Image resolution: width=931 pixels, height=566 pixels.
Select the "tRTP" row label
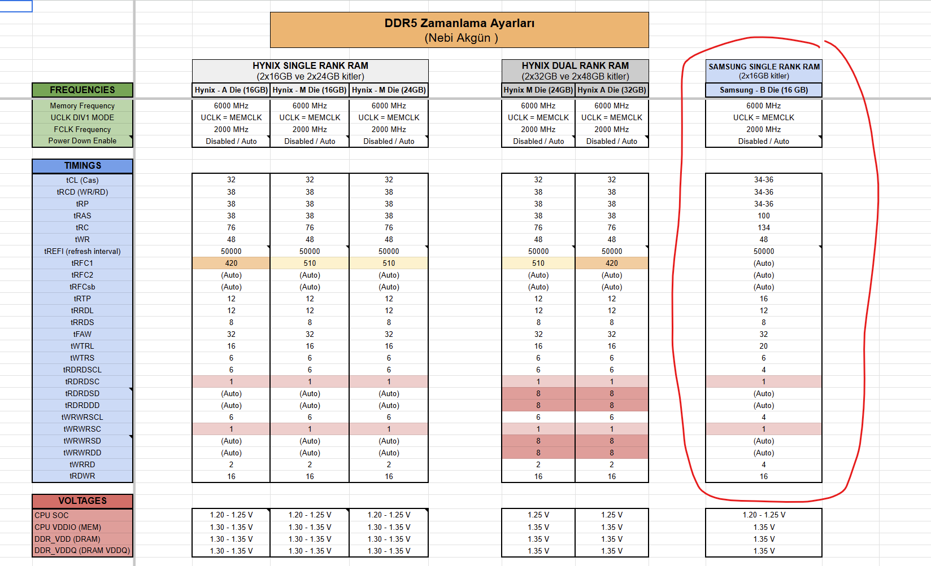[x=82, y=299]
